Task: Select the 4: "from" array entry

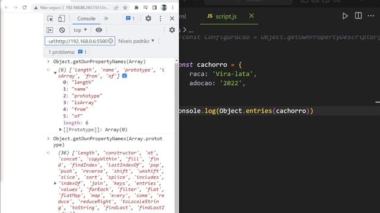Action: (x=75, y=109)
